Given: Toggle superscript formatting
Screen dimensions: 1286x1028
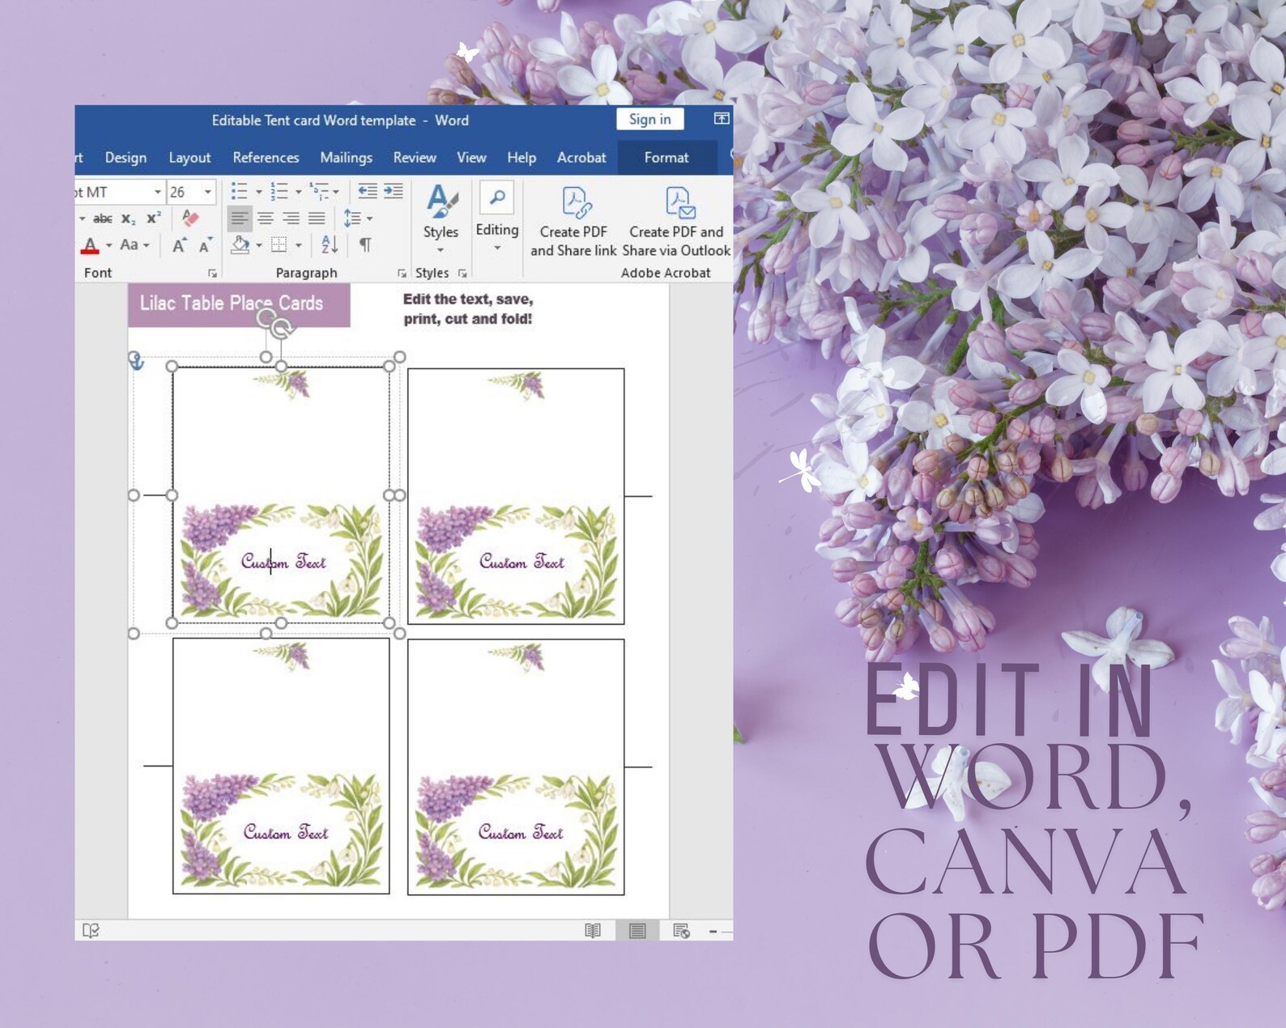Looking at the screenshot, I should 153,219.
